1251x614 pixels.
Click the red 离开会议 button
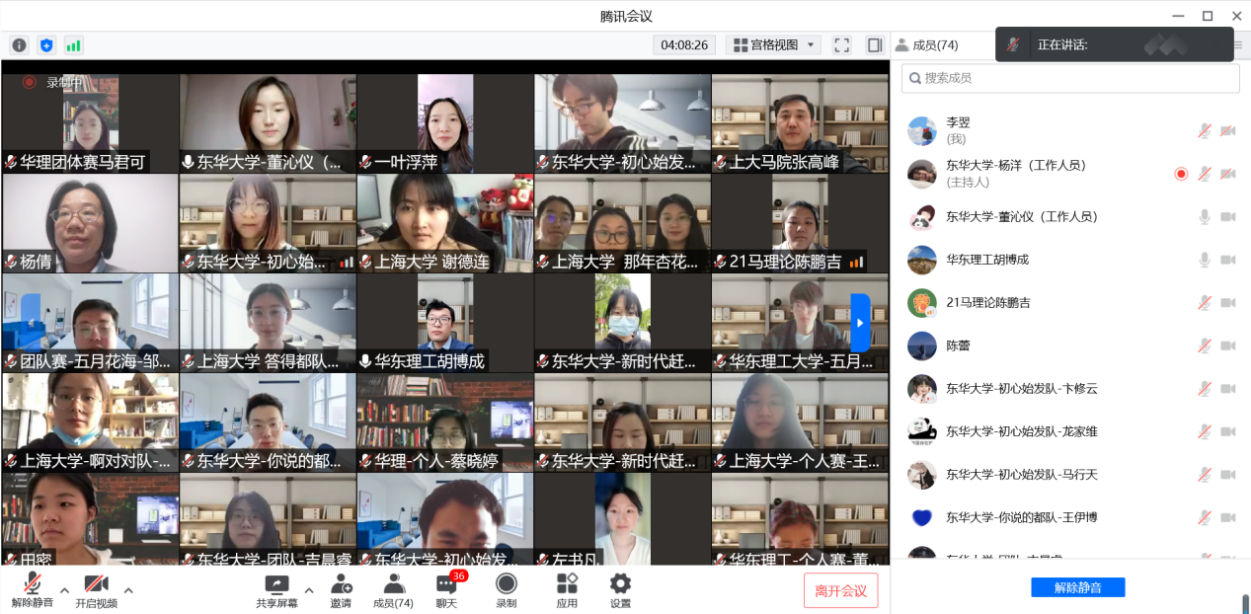[x=840, y=590]
